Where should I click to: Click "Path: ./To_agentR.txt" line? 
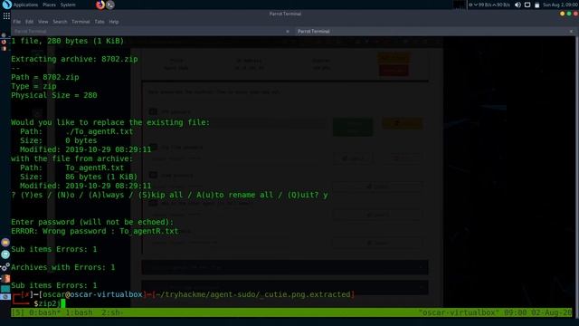pos(76,131)
